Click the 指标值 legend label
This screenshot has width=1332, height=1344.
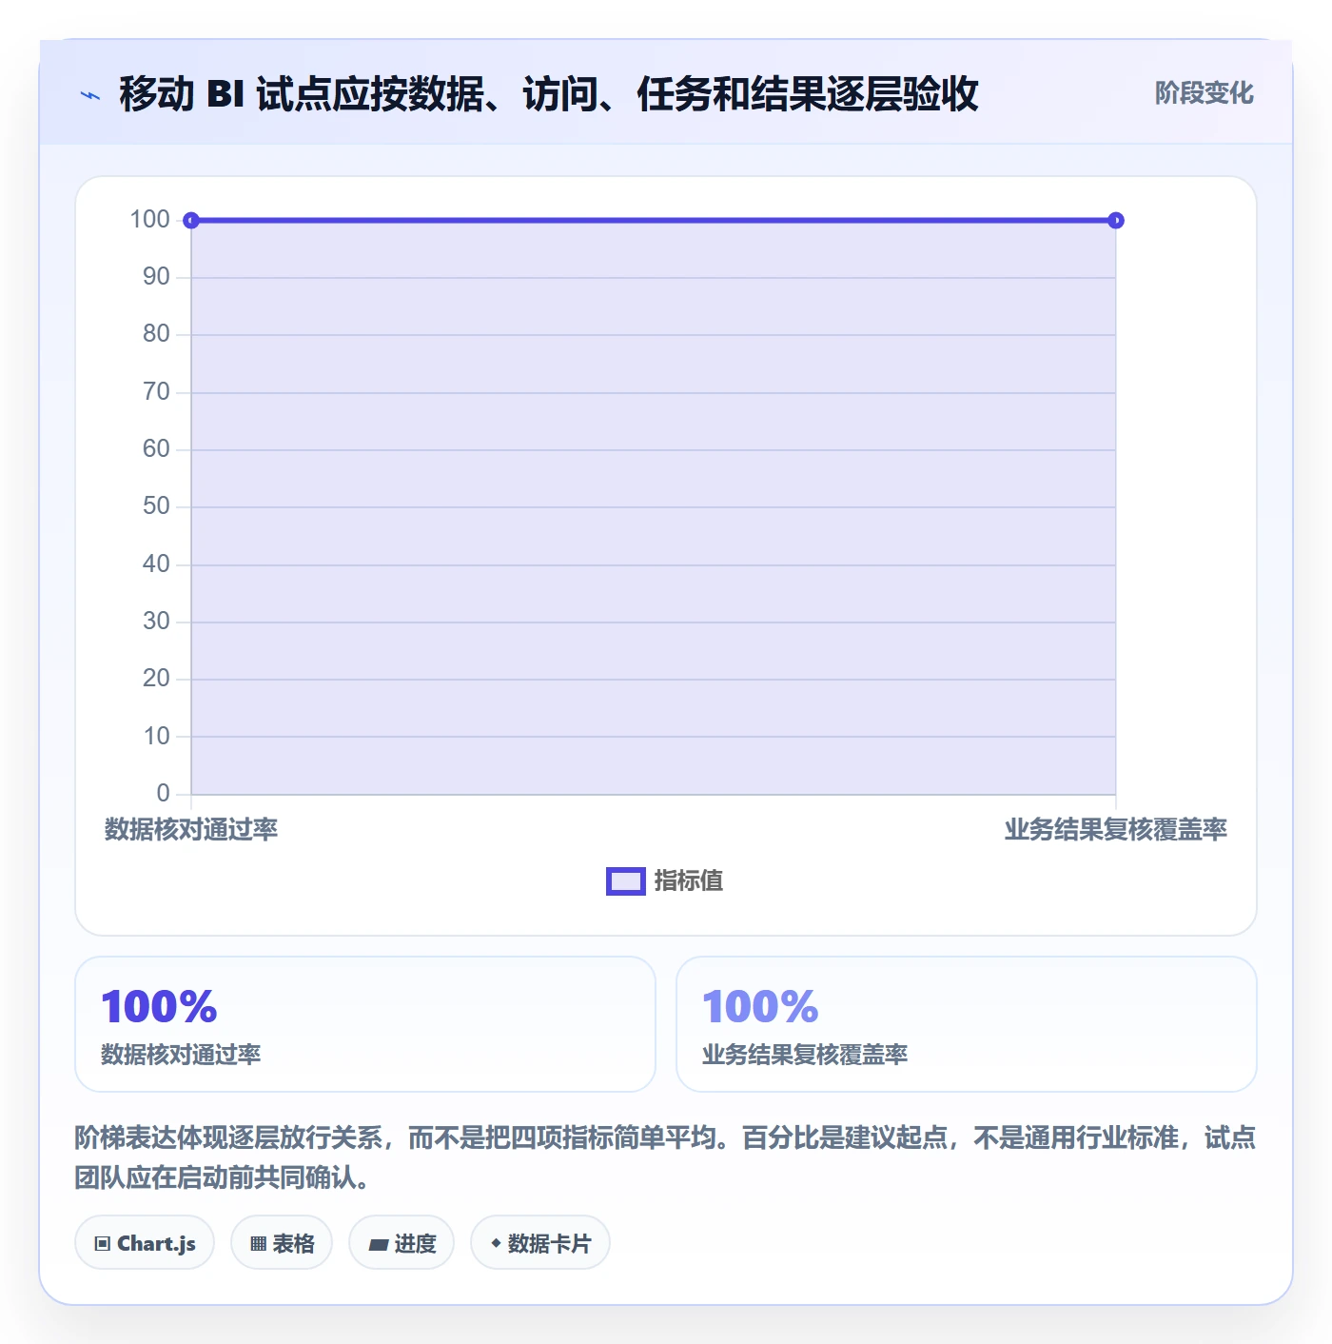tap(689, 881)
